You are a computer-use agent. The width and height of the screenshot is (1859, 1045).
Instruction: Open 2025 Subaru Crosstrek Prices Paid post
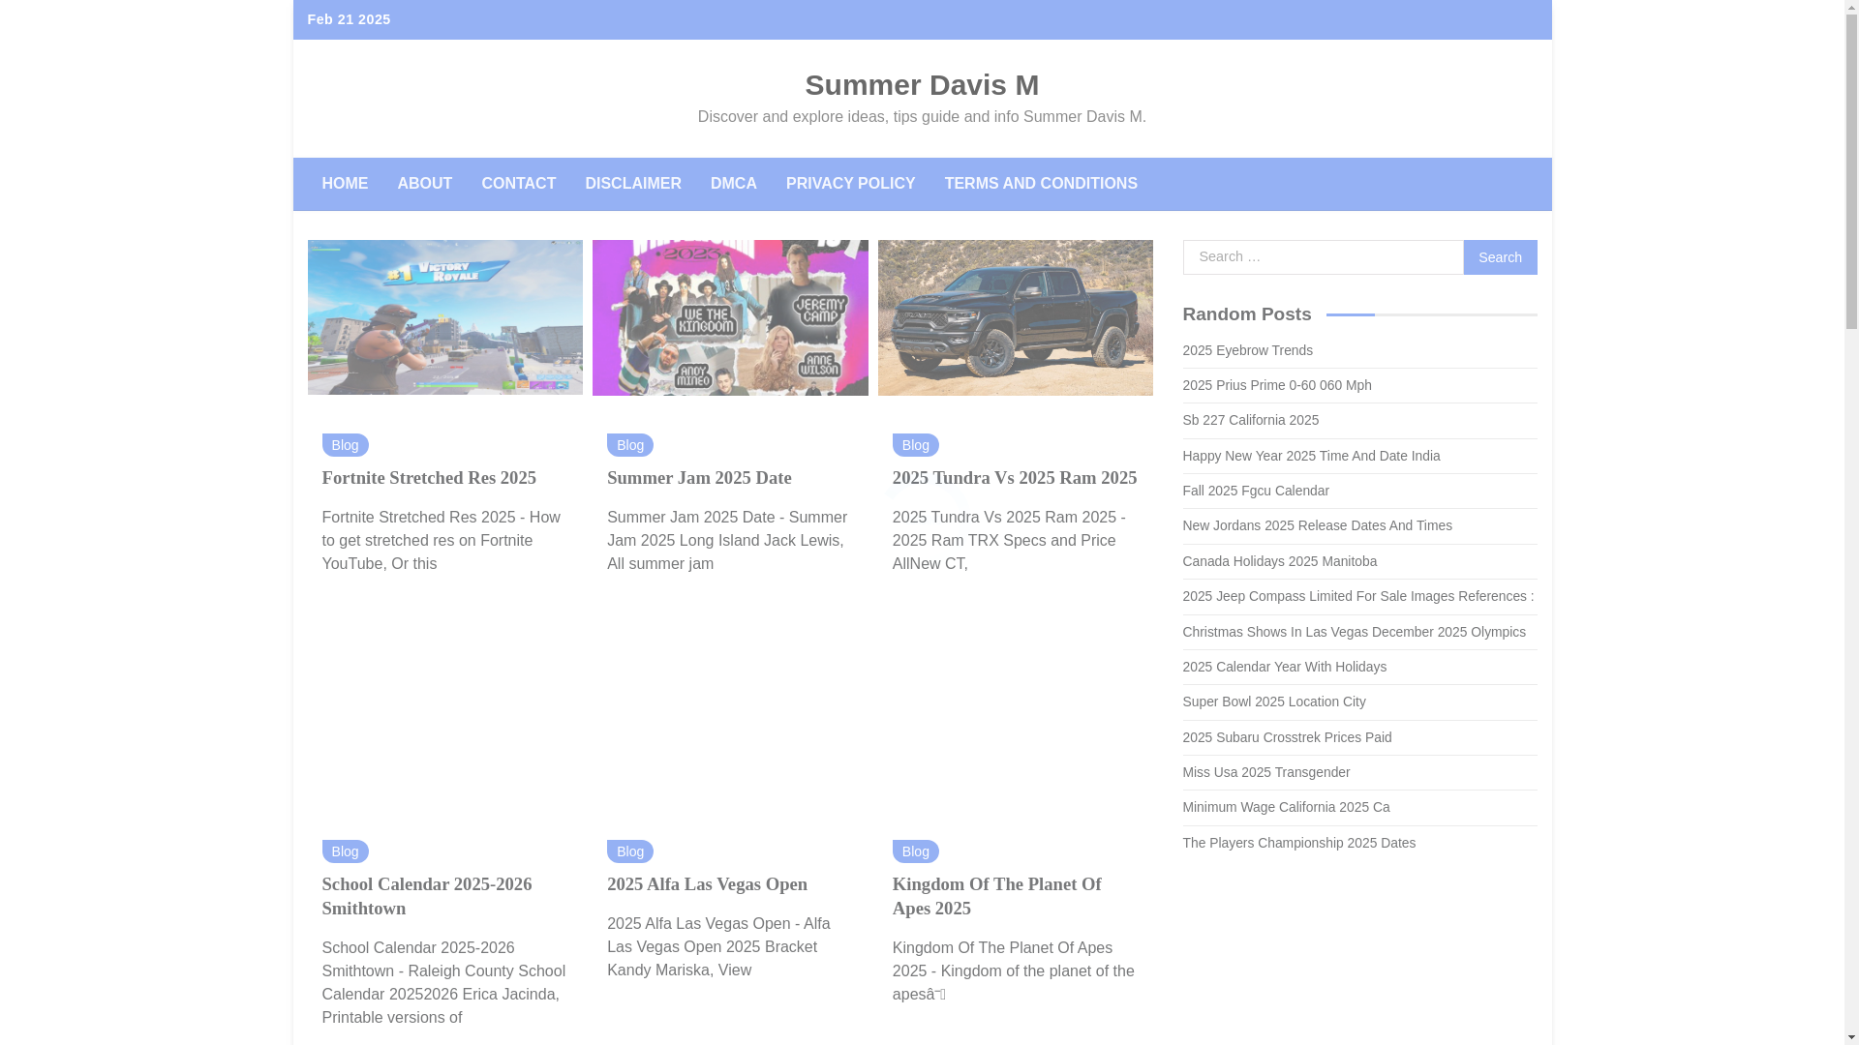tap(1287, 737)
